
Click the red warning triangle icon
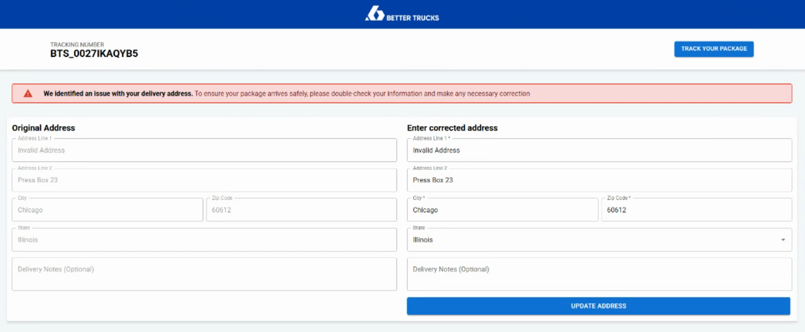pyautogui.click(x=28, y=94)
